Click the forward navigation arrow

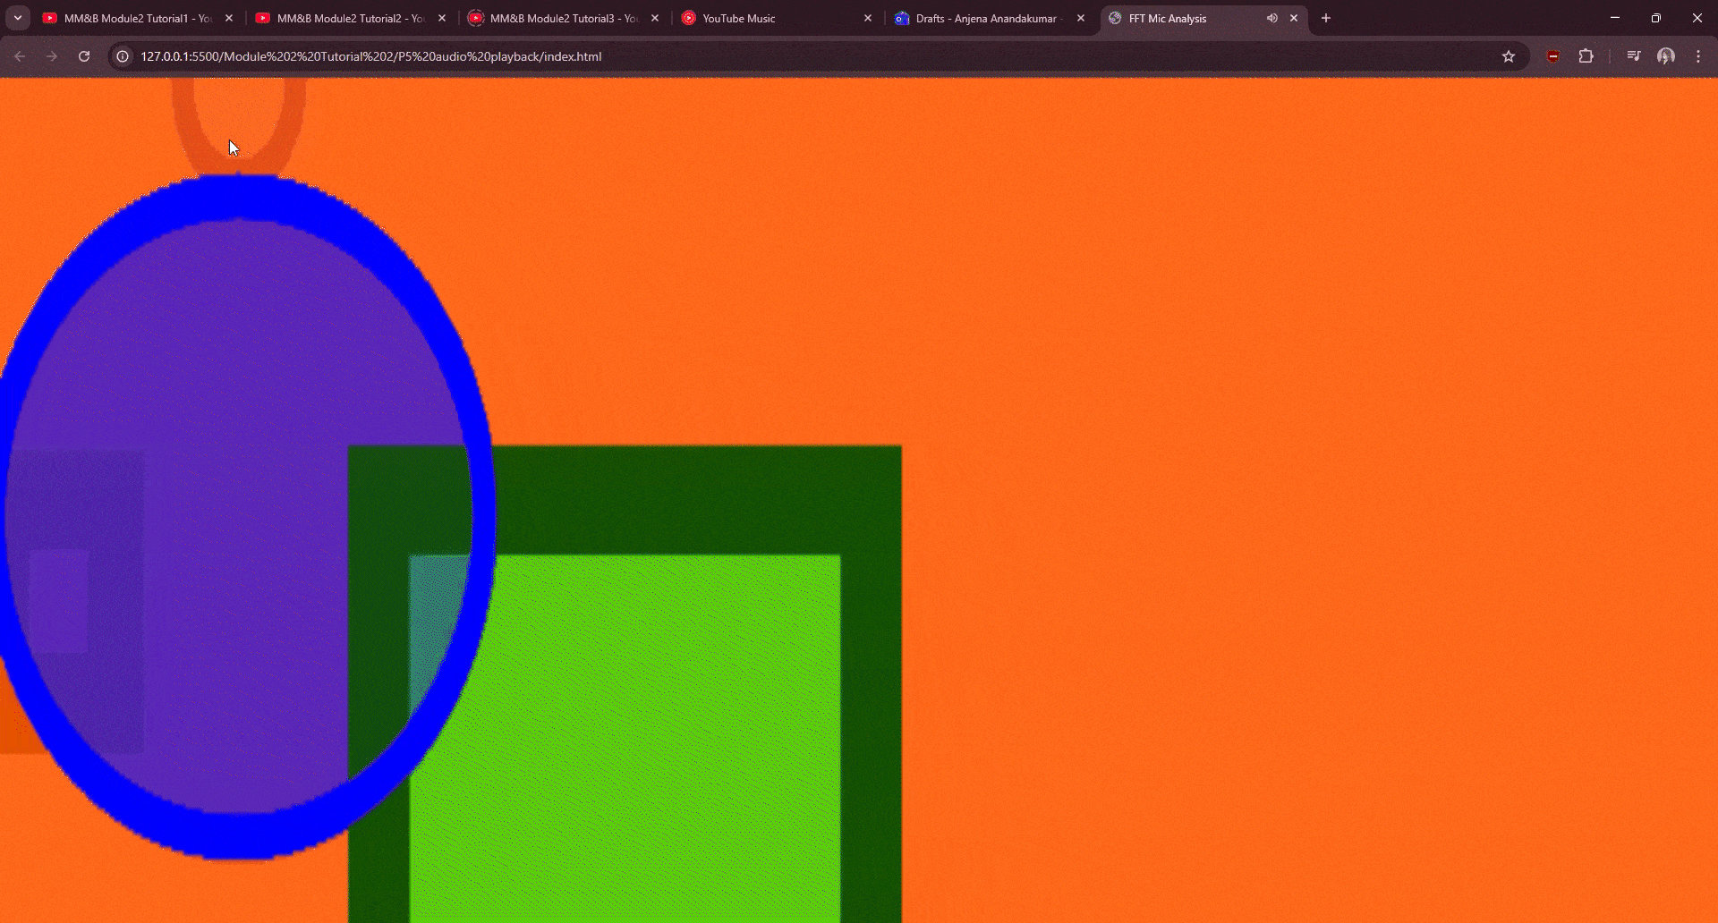tap(51, 55)
